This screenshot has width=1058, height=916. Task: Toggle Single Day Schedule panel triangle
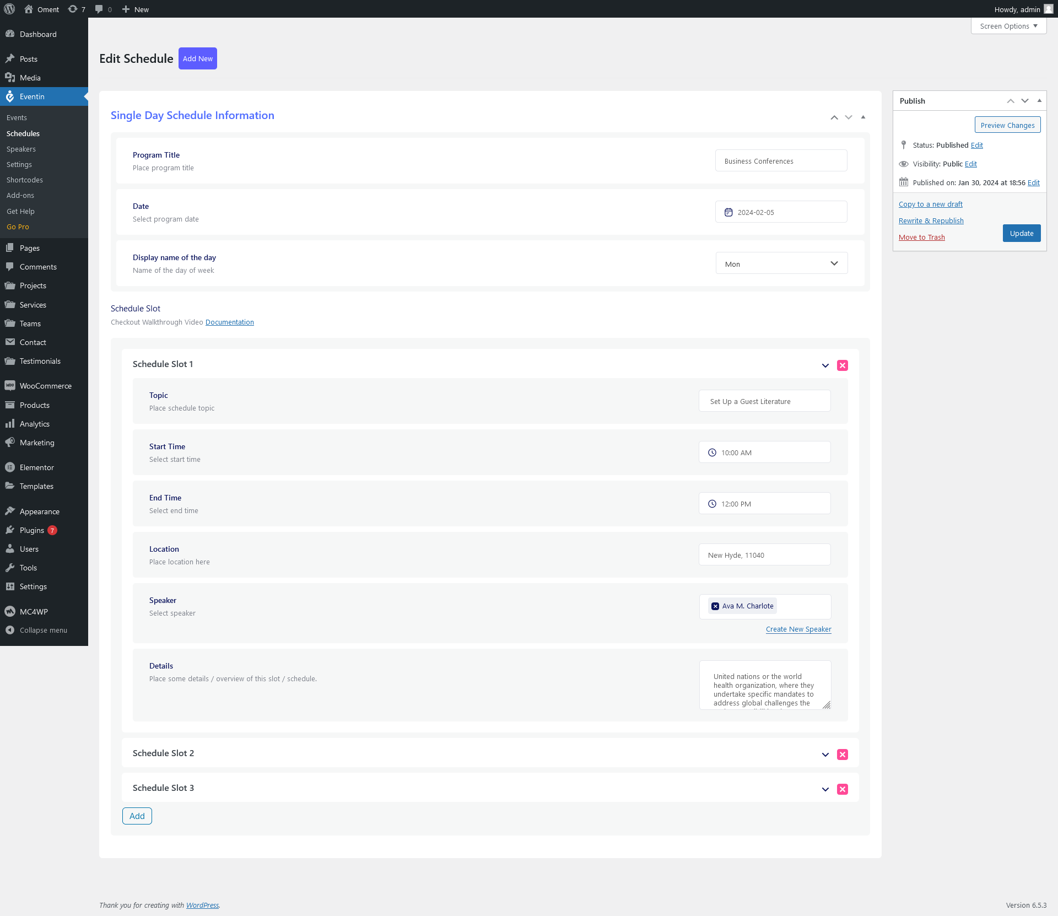[x=863, y=117]
